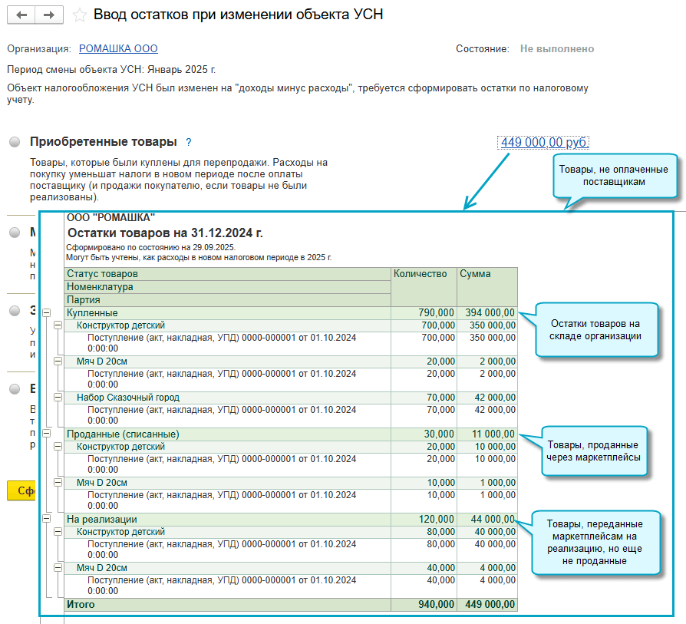Screen dimensions: 686x624
Task: Open the 449 000,00 руб. amount link
Action: [x=544, y=143]
